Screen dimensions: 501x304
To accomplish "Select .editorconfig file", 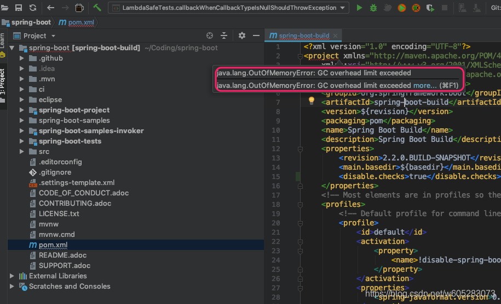I will point(60,162).
